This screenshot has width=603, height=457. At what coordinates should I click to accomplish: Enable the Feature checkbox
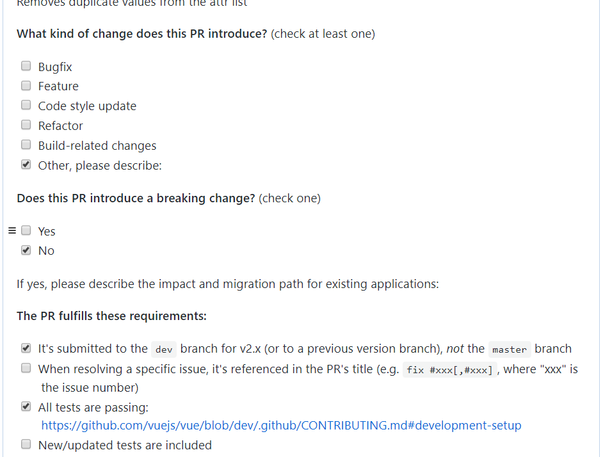[26, 85]
